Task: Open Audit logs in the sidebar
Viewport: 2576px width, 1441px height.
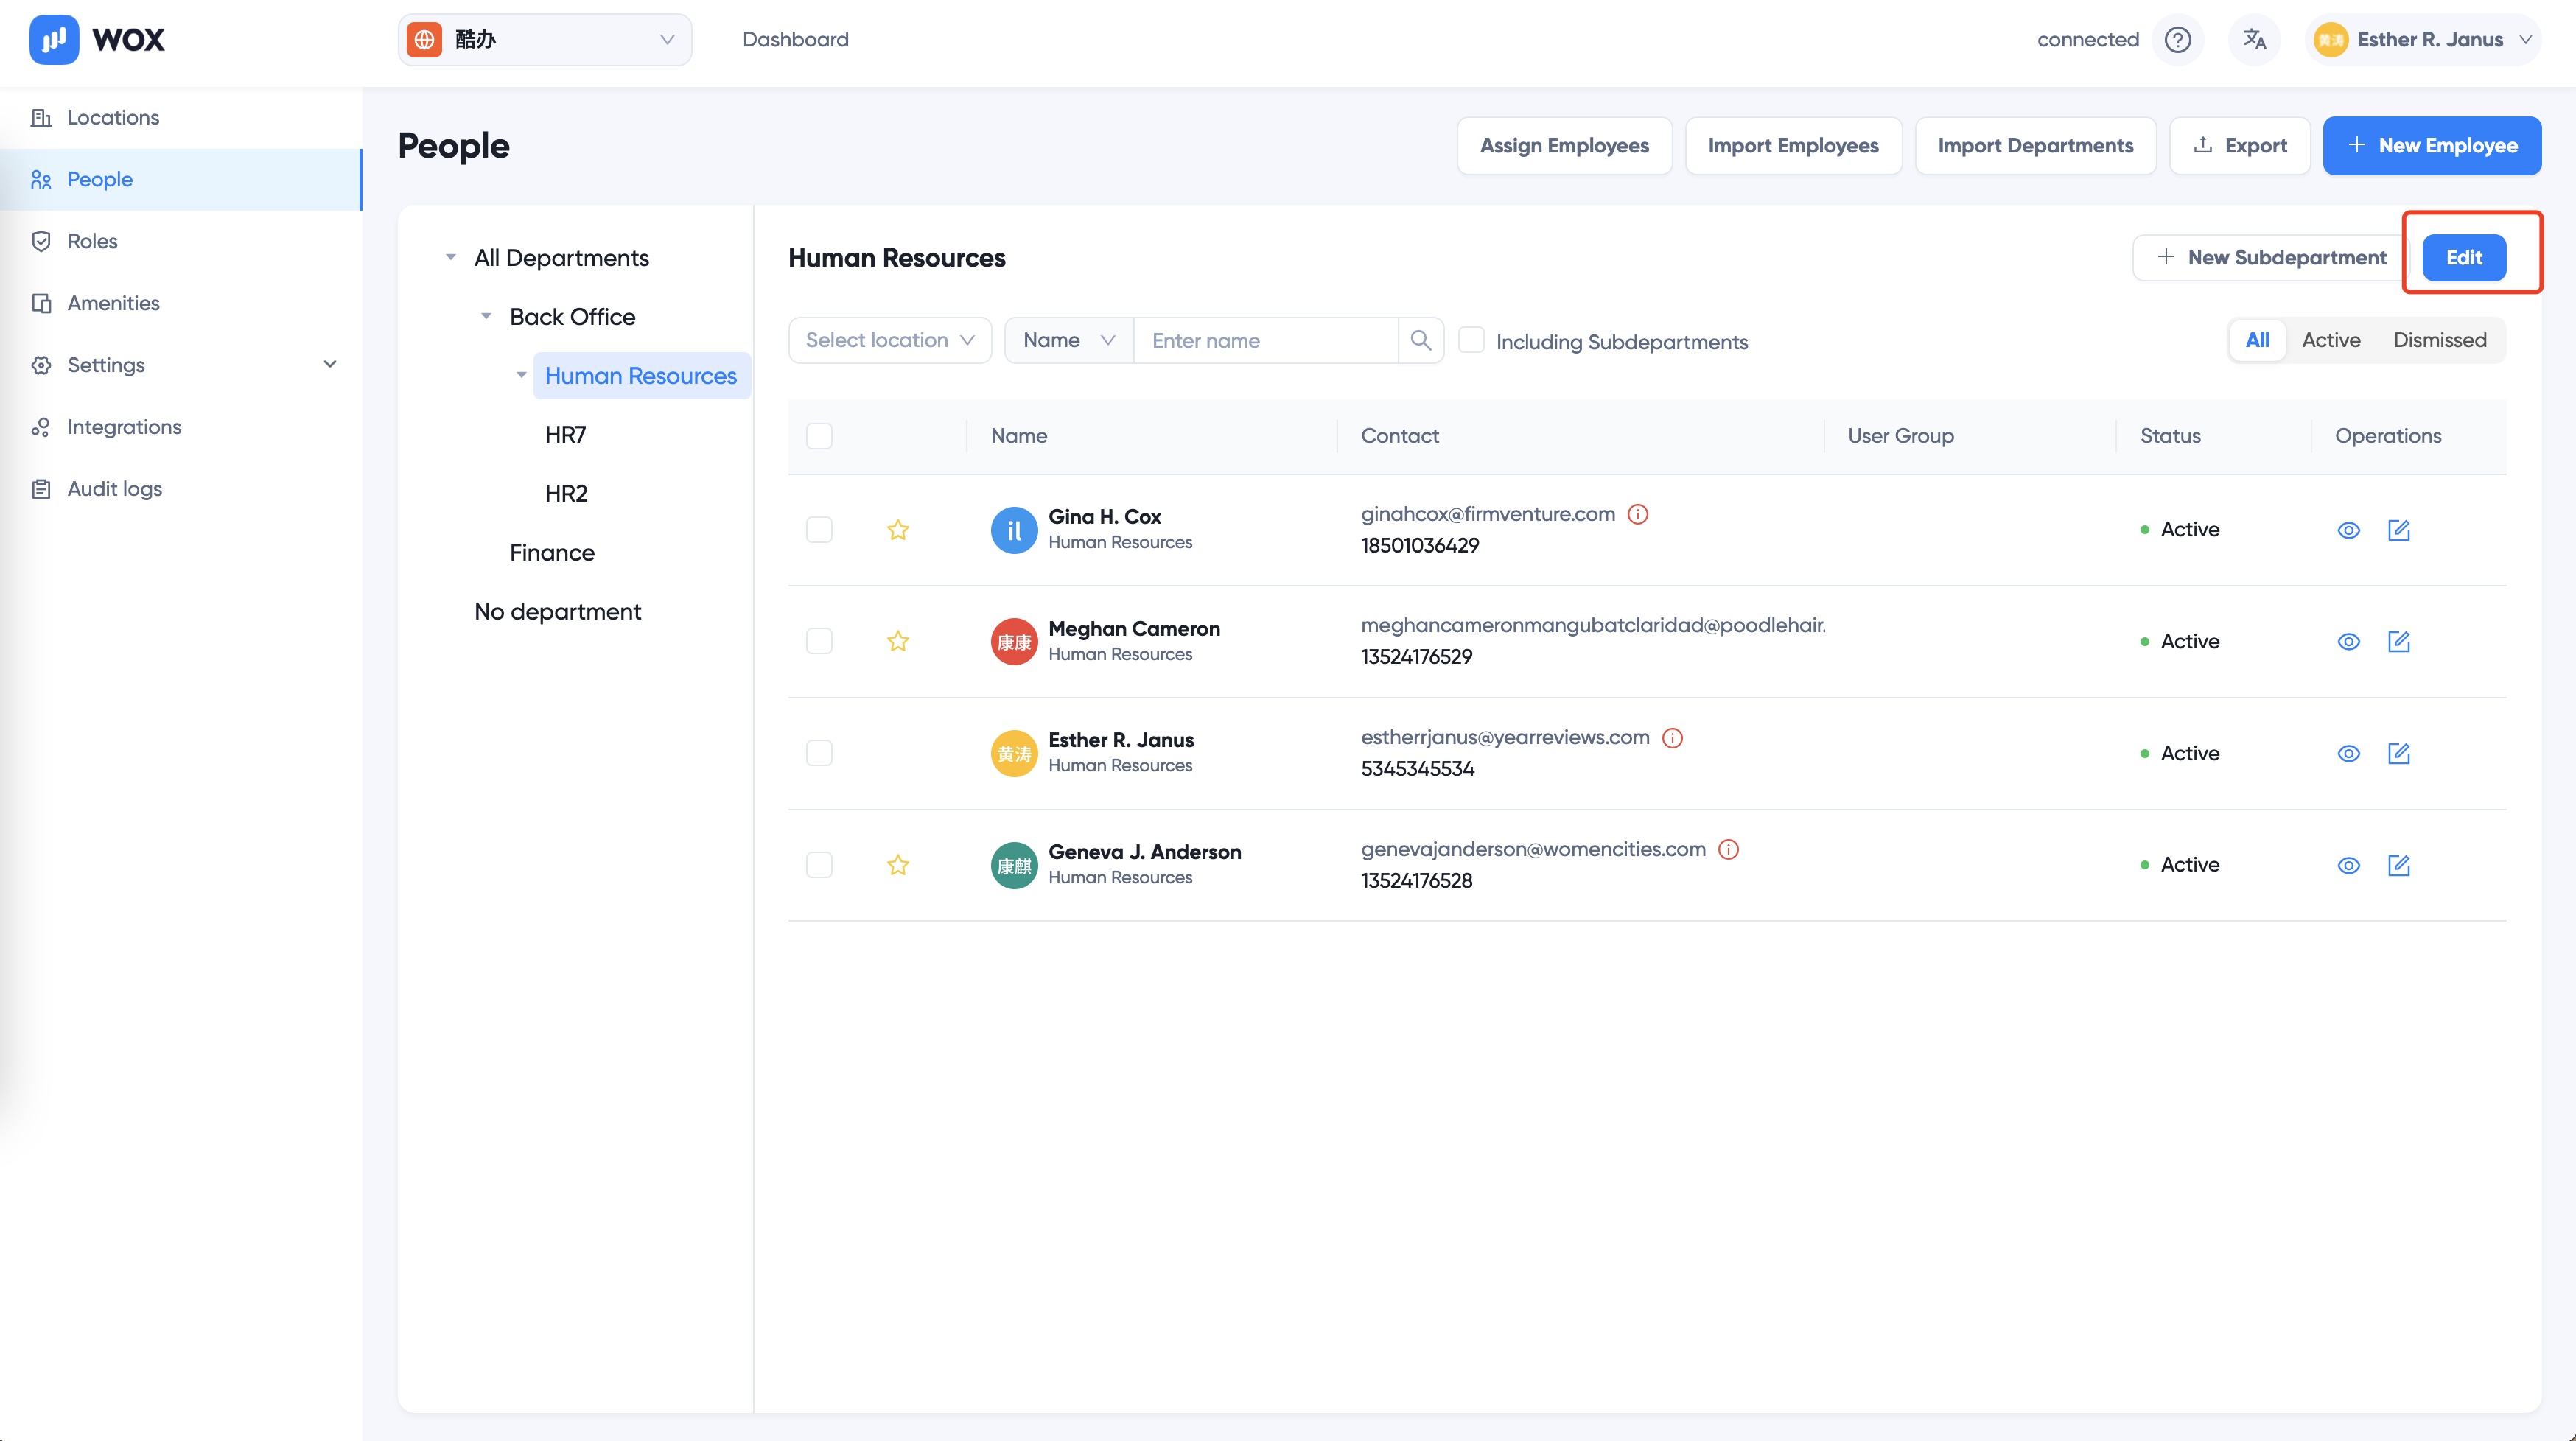Action: tap(181, 489)
